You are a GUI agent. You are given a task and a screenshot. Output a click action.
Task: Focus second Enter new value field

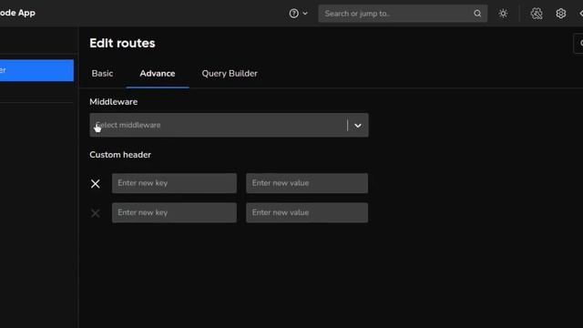pyautogui.click(x=307, y=212)
